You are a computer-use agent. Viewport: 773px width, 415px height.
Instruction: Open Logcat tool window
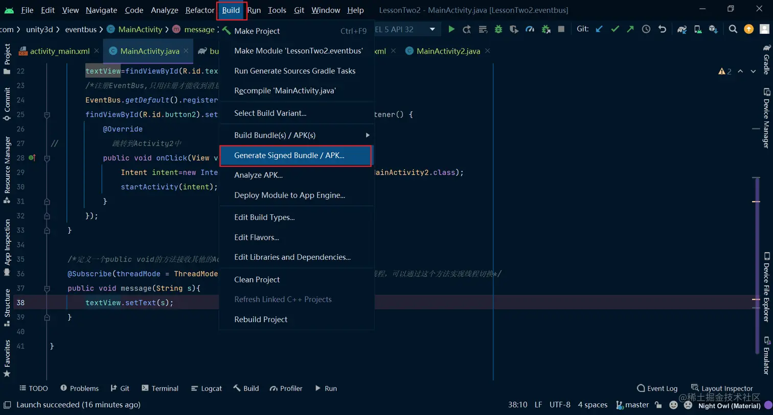[x=206, y=388]
